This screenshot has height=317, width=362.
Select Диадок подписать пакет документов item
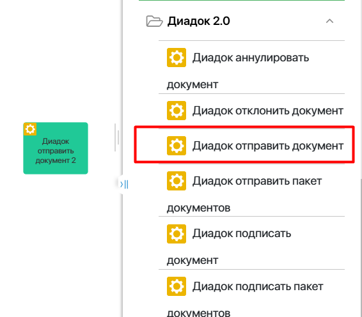point(251,293)
